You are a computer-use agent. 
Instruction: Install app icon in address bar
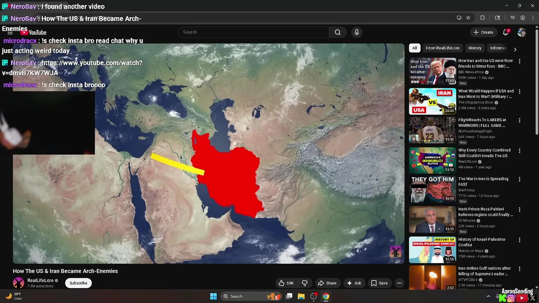click(459, 18)
